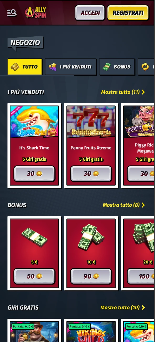This screenshot has width=155, height=342.
Task: Select the gold bar Tutto tab
Action: (25, 67)
